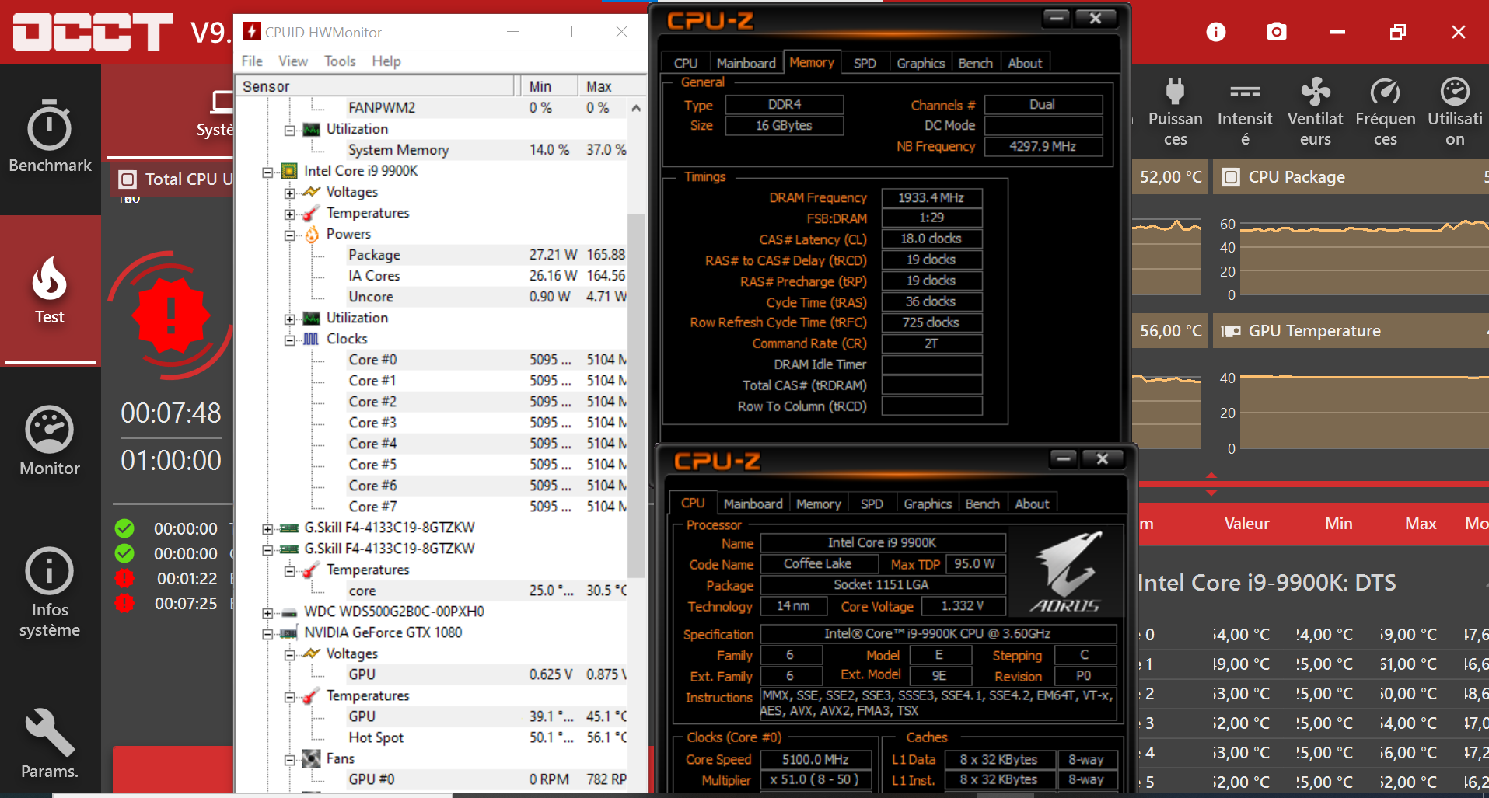Viewport: 1489px width, 798px height.
Task: Click the OCCT screenshot camera icon
Action: tap(1276, 32)
